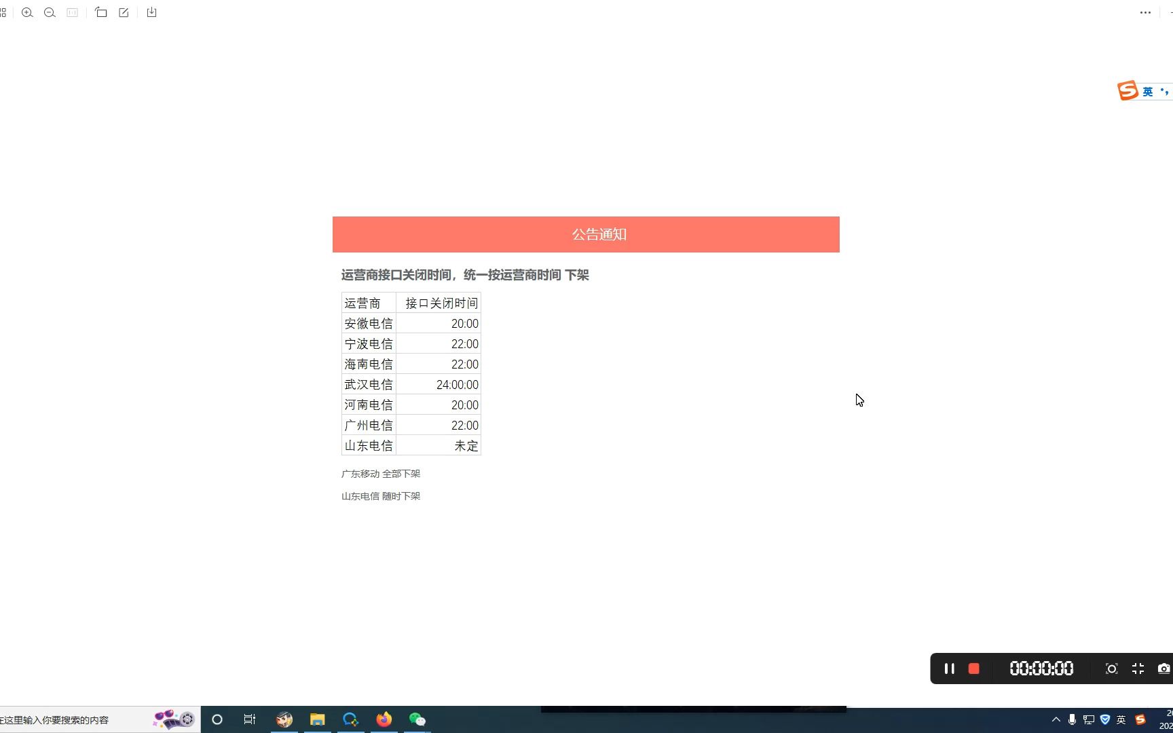Screen dimensions: 1173x733
Task: Collapse the recorder bar with the shrink icon
Action: pyautogui.click(x=1138, y=669)
